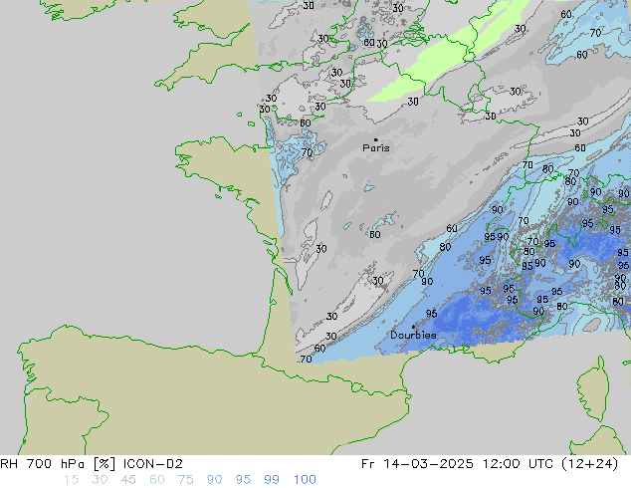The height and width of the screenshot is (488, 631).
Task: Click the legend value 90 in bottom scale
Action: tap(214, 480)
